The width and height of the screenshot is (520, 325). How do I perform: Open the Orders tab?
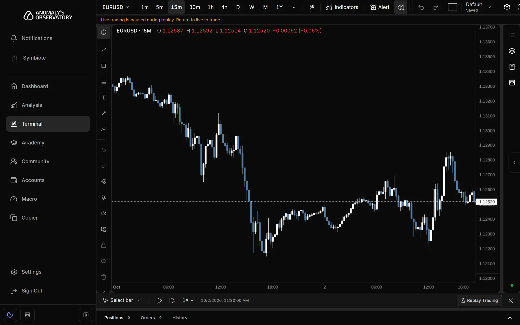click(x=151, y=318)
